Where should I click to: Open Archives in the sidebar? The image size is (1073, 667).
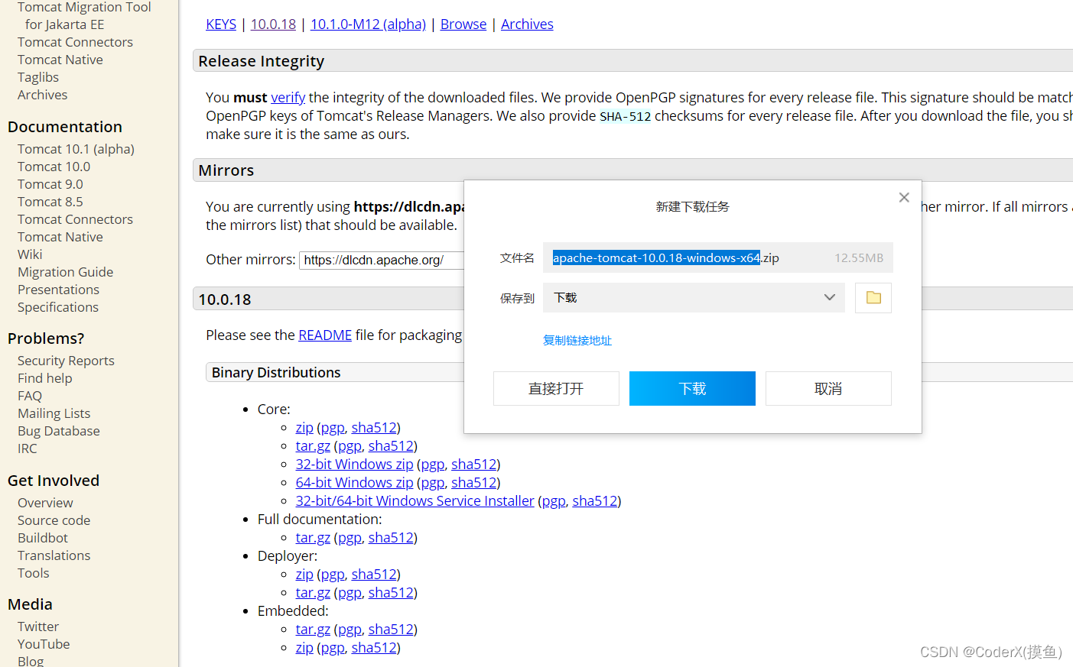pyautogui.click(x=43, y=95)
